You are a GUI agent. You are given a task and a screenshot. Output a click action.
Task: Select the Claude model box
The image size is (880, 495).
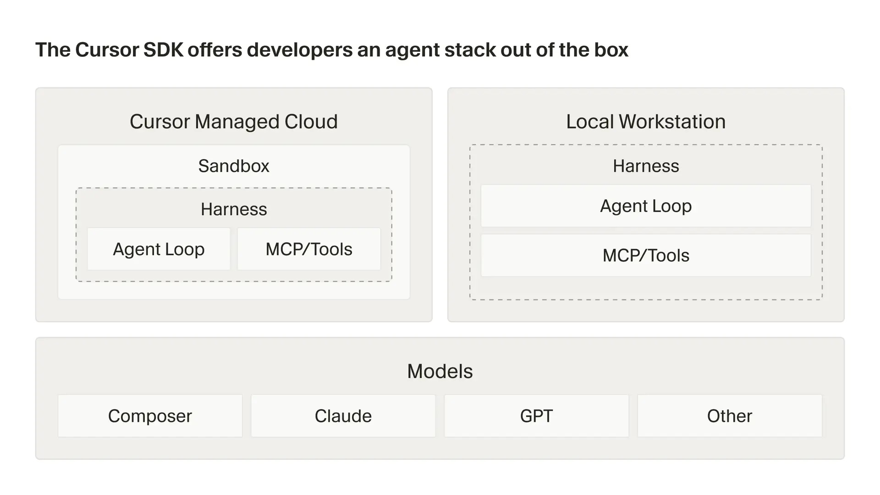[343, 416]
